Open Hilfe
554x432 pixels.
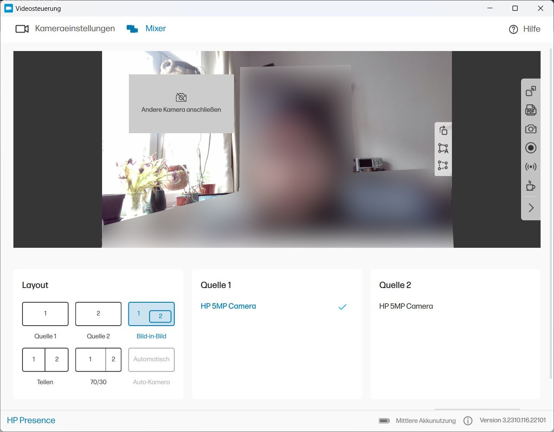pyautogui.click(x=525, y=29)
